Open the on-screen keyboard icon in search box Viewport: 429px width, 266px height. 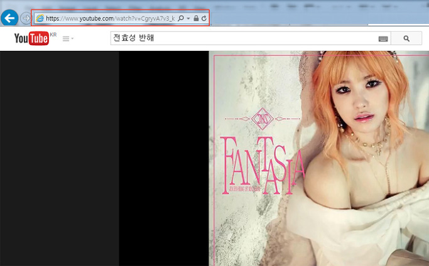(x=383, y=39)
